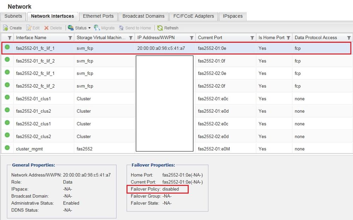This screenshot has width=353, height=220.
Task: Click the red Delete X icon
Action: pos(46,28)
